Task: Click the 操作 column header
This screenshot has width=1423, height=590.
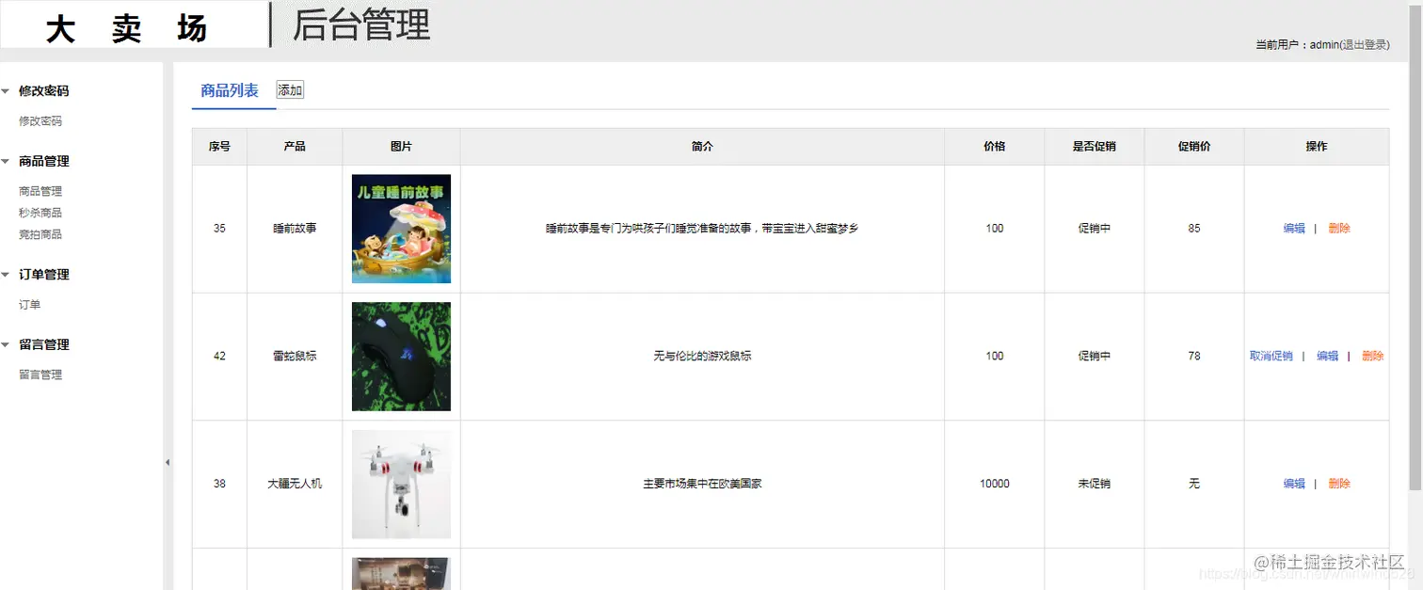Action: click(1317, 147)
